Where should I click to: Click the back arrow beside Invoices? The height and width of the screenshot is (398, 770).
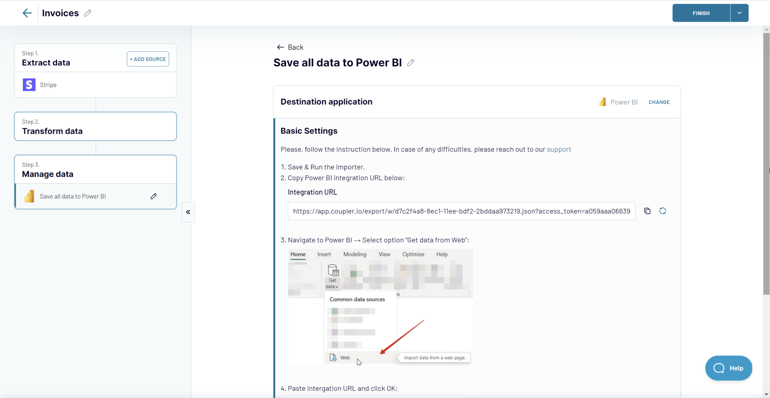pos(27,13)
